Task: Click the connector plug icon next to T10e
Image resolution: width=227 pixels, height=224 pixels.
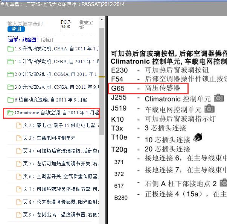Action: coord(198,137)
